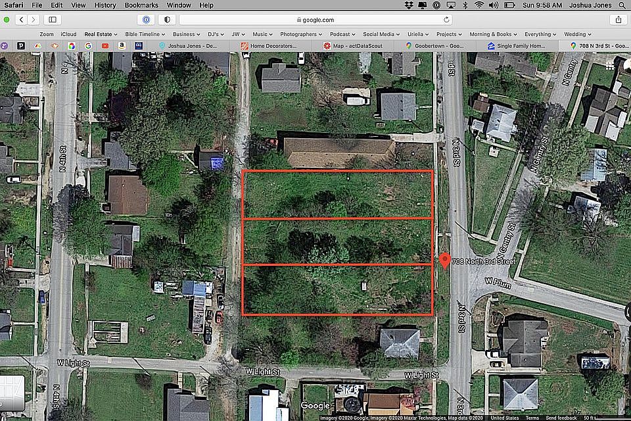Click the red map pin marker
The height and width of the screenshot is (421, 631).
pyautogui.click(x=444, y=260)
